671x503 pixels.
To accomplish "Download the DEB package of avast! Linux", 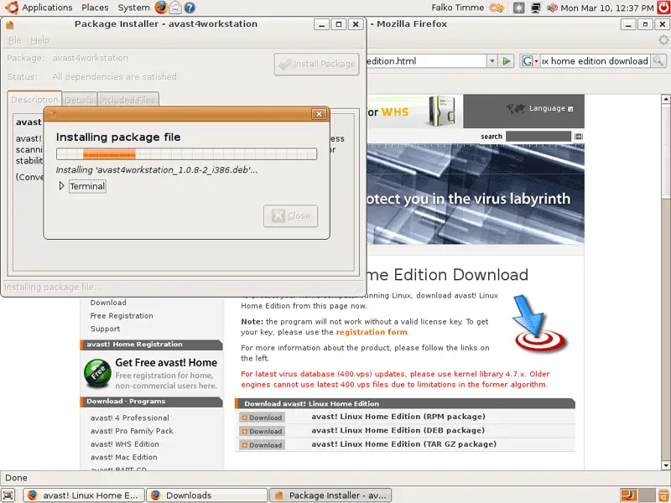I will (x=262, y=431).
